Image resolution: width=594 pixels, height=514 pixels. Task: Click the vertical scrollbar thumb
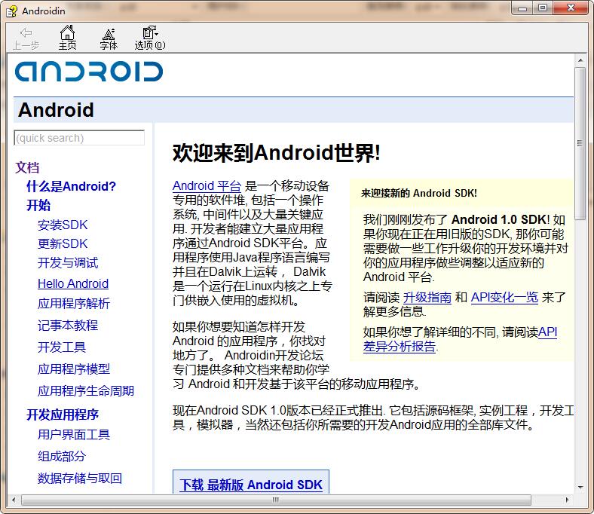pos(580,143)
